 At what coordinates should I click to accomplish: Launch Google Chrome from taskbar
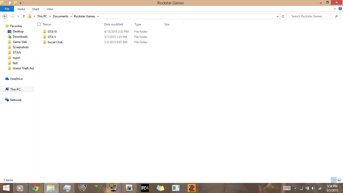point(35,188)
